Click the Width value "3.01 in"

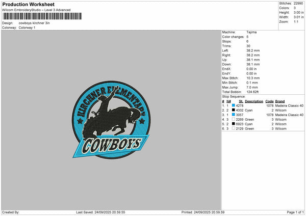[x=298, y=17]
